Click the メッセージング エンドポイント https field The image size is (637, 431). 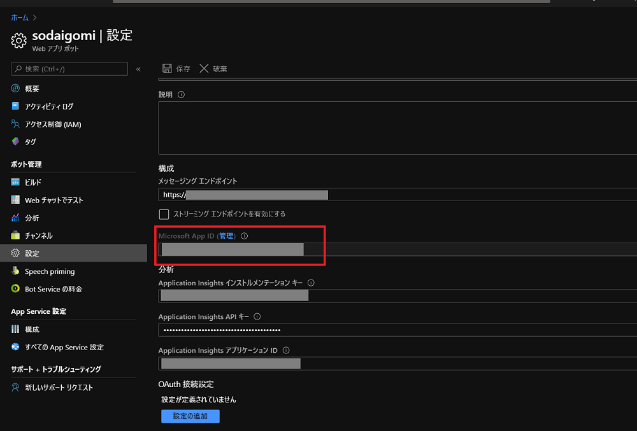point(397,195)
